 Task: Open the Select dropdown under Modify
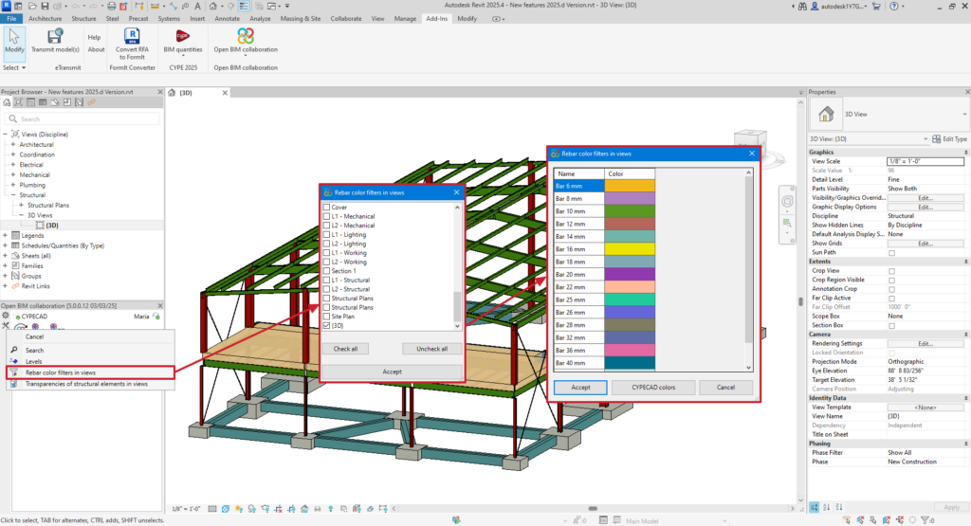click(x=14, y=67)
